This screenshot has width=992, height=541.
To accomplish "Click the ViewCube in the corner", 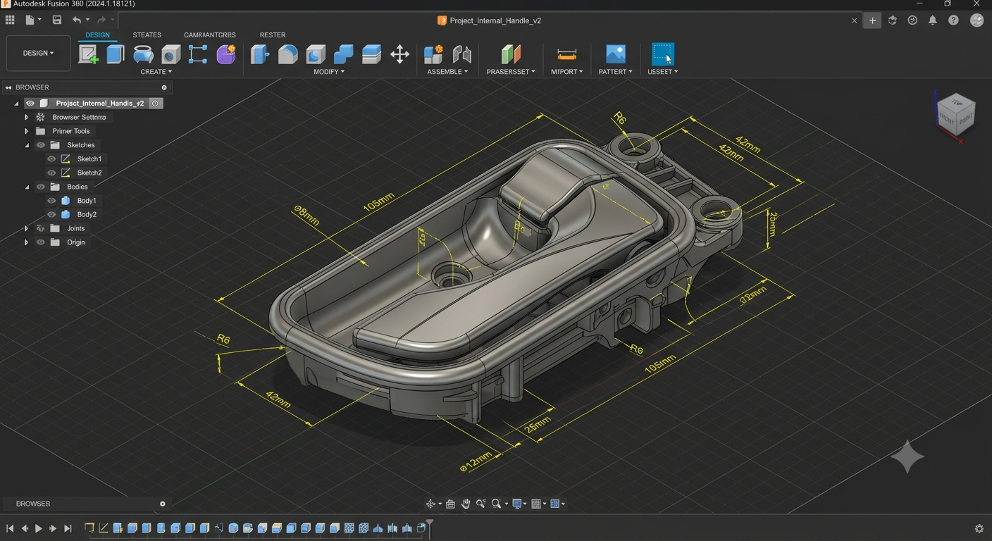I will pyautogui.click(x=955, y=113).
